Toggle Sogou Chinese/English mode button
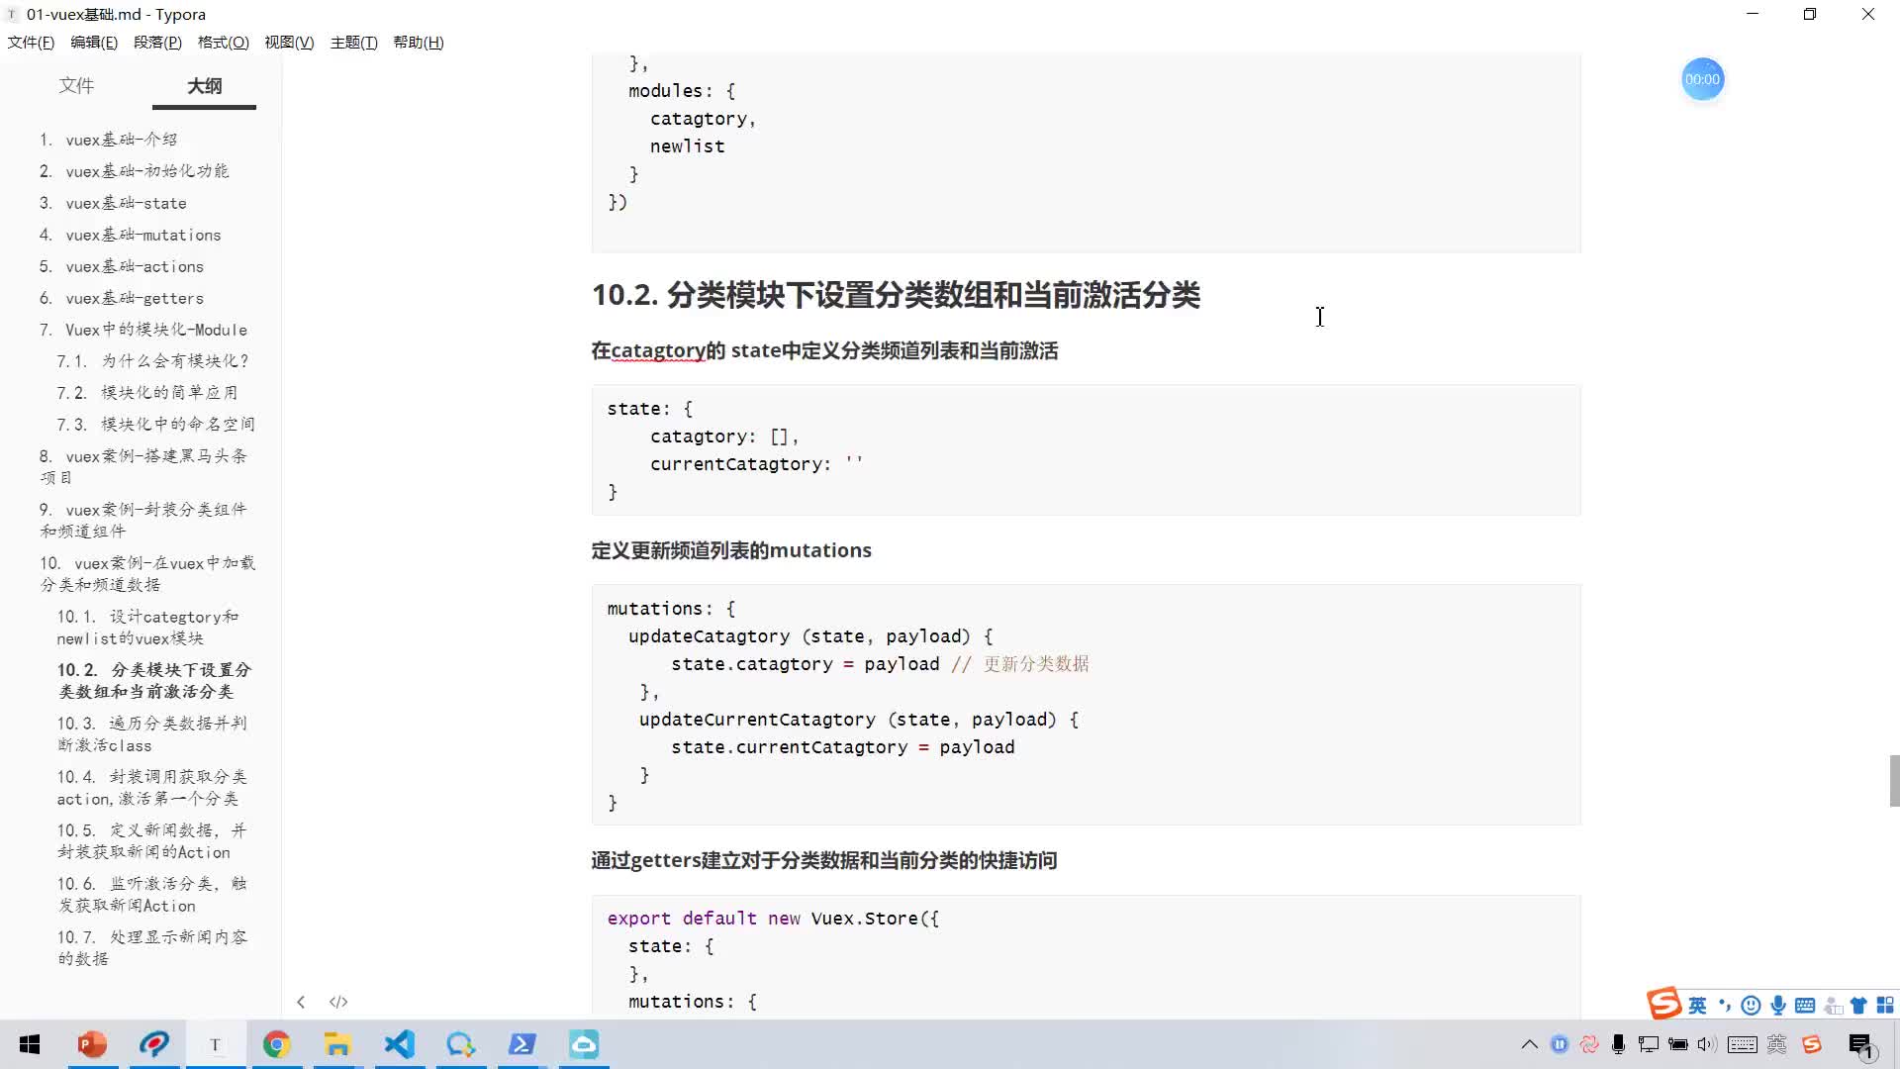Image resolution: width=1900 pixels, height=1069 pixels. tap(1697, 1006)
